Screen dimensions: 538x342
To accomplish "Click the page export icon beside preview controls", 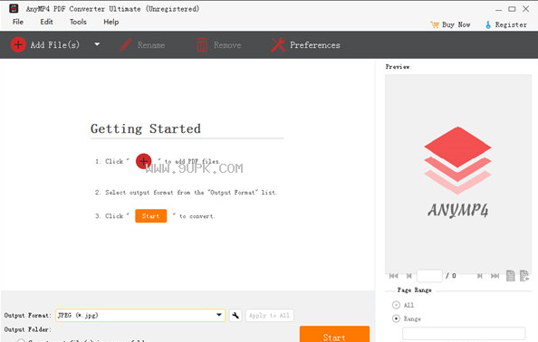I will tap(524, 276).
